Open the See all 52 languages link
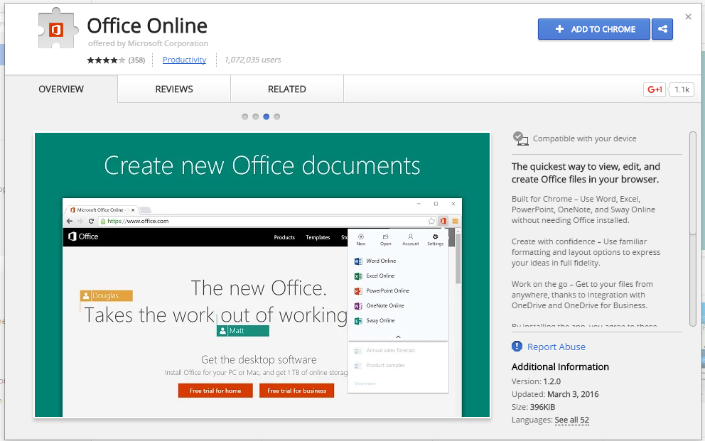Image resolution: width=705 pixels, height=441 pixels. pos(571,420)
